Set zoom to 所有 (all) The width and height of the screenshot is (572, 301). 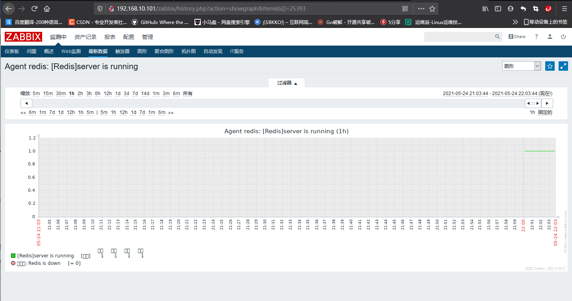coord(188,94)
